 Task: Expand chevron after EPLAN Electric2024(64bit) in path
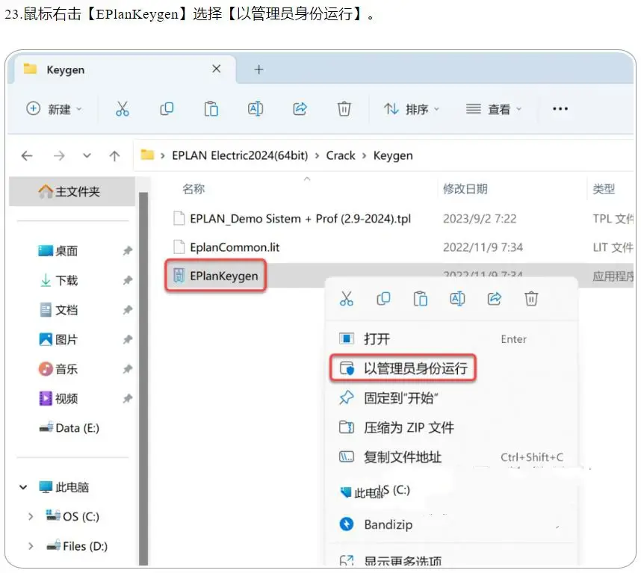click(x=318, y=155)
